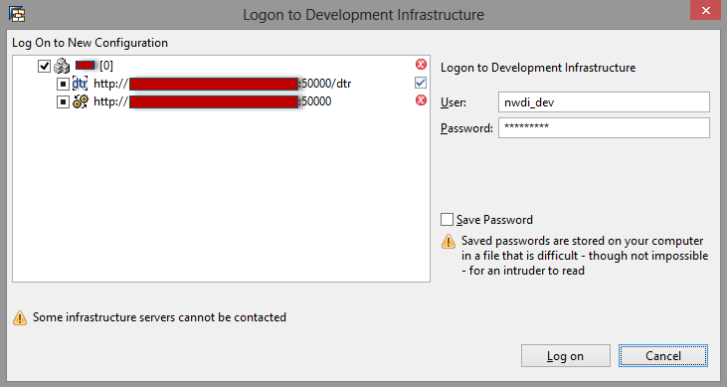Toggle the checkbox for the :50000 server entry
Viewport: 727px width, 387px height.
coord(63,101)
